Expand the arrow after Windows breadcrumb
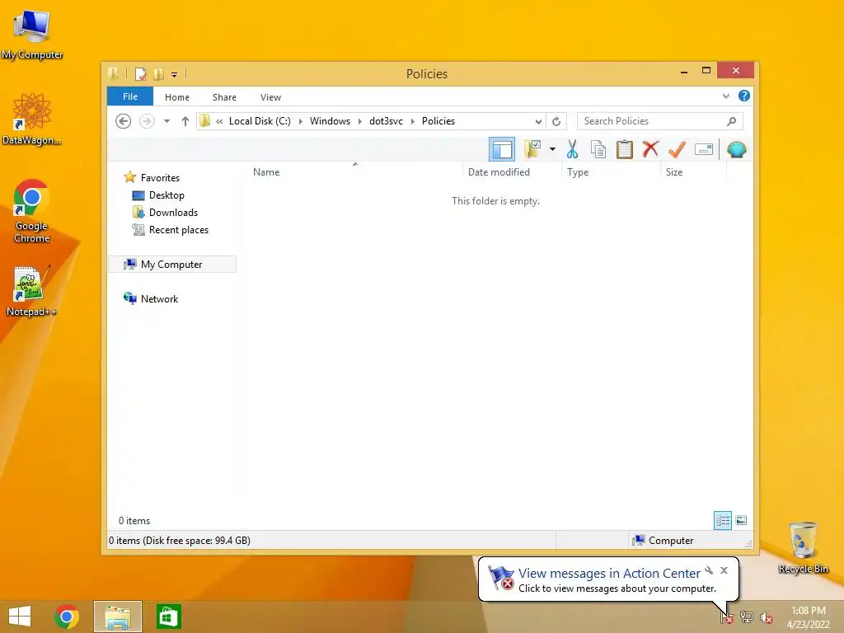Viewport: 844px width, 633px height. 359,121
